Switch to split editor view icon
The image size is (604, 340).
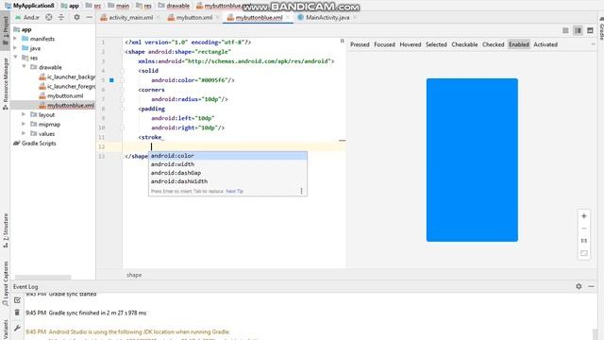click(x=578, y=30)
